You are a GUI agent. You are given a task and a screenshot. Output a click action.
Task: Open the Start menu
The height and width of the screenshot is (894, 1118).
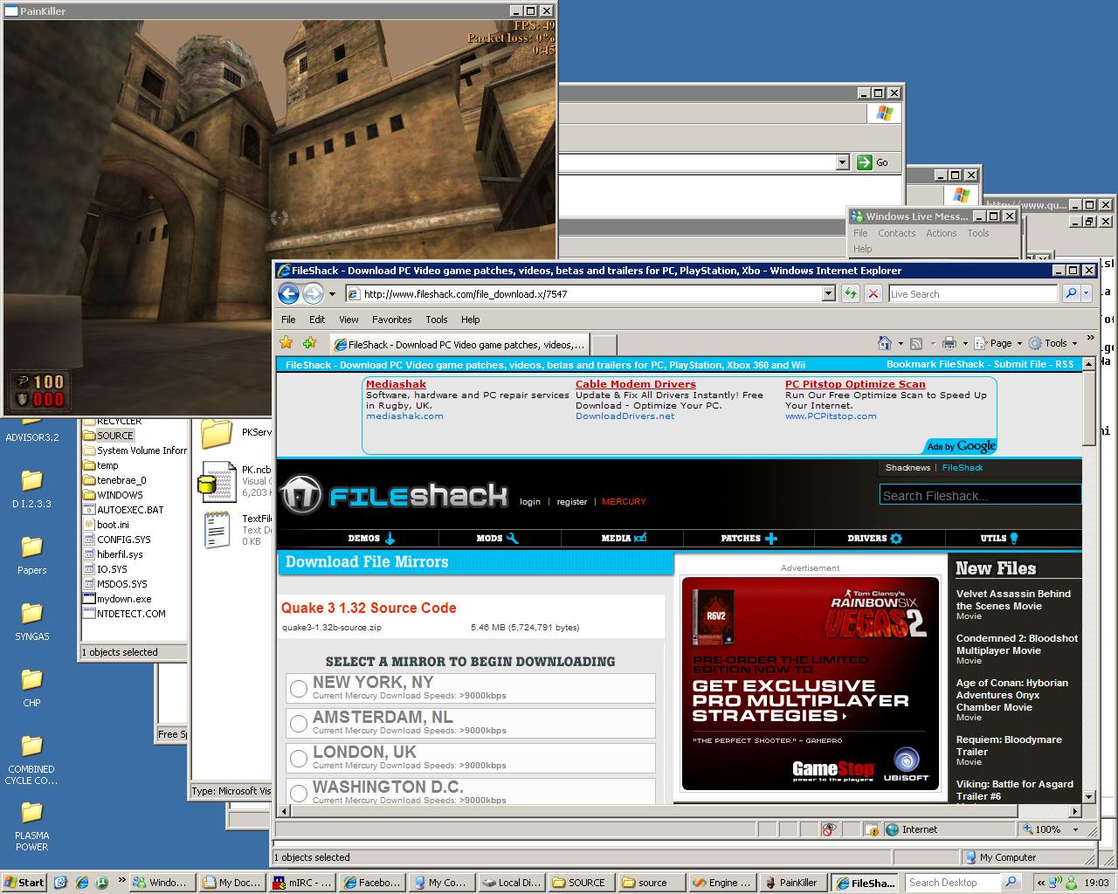point(24,883)
